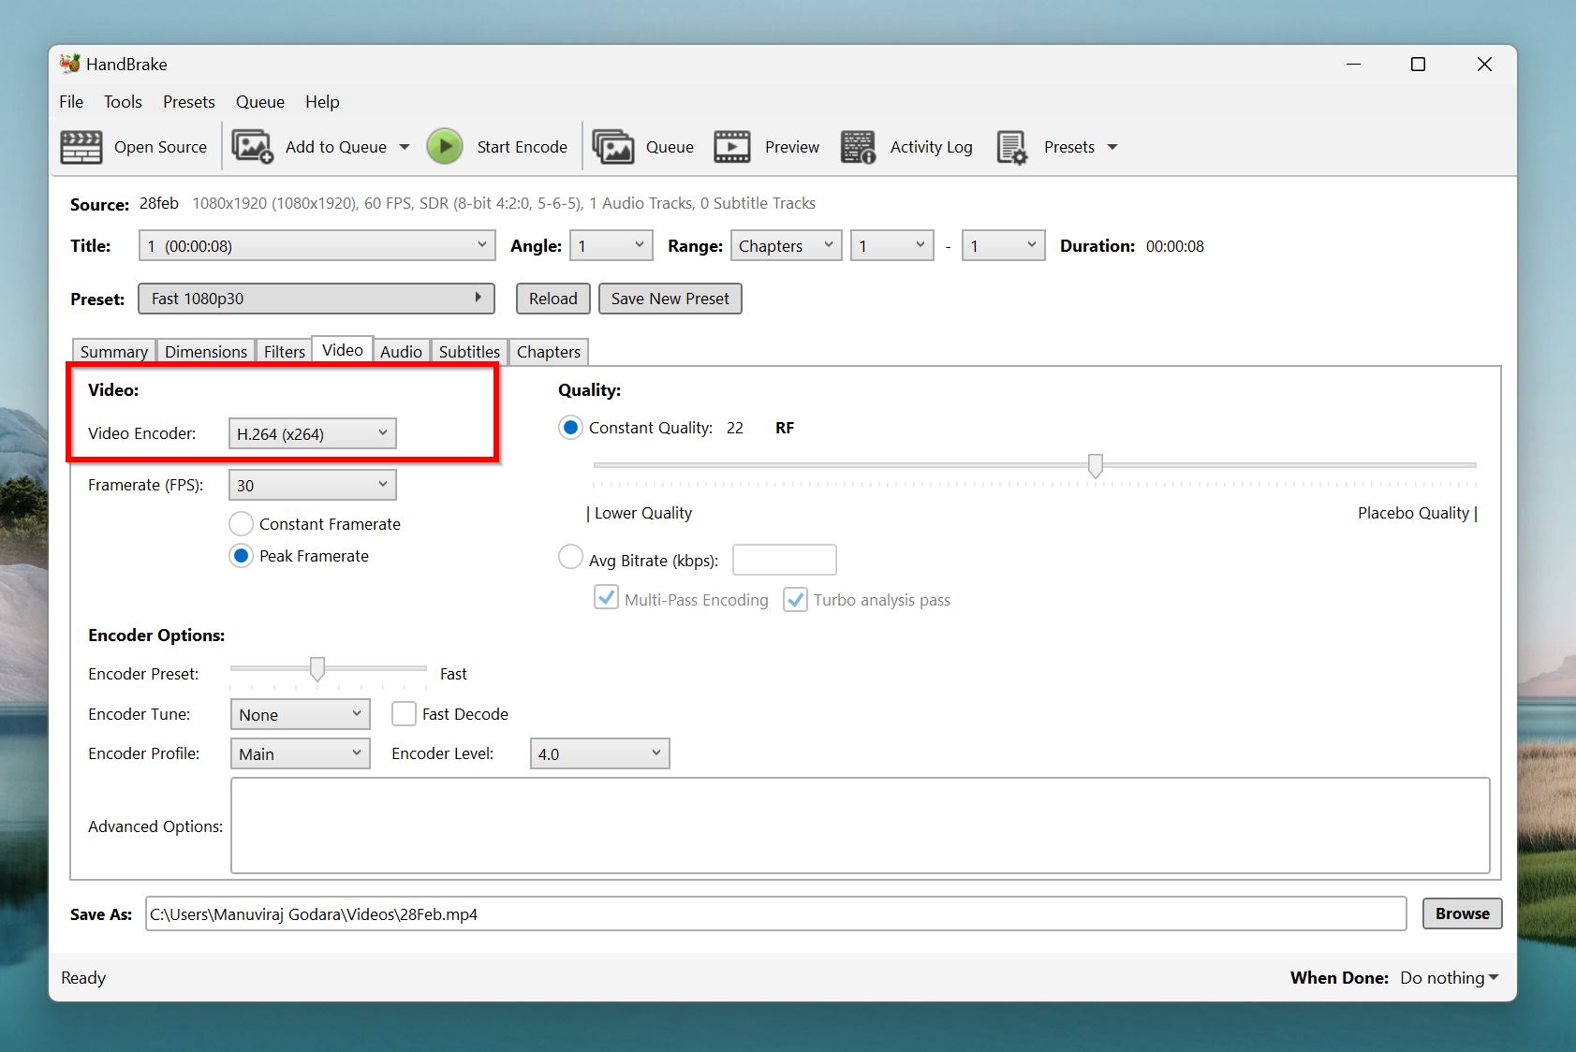Click the Encoder Preset slider handle
The image size is (1576, 1052).
click(x=317, y=668)
